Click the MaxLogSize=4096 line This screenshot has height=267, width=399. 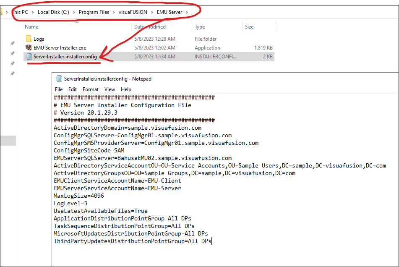coord(79,196)
